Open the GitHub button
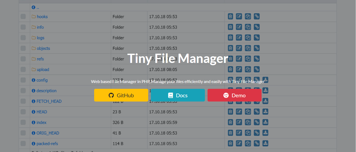356x152 pixels. pyautogui.click(x=121, y=95)
